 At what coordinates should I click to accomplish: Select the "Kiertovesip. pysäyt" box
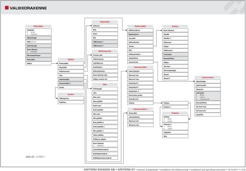(x=140, y=95)
